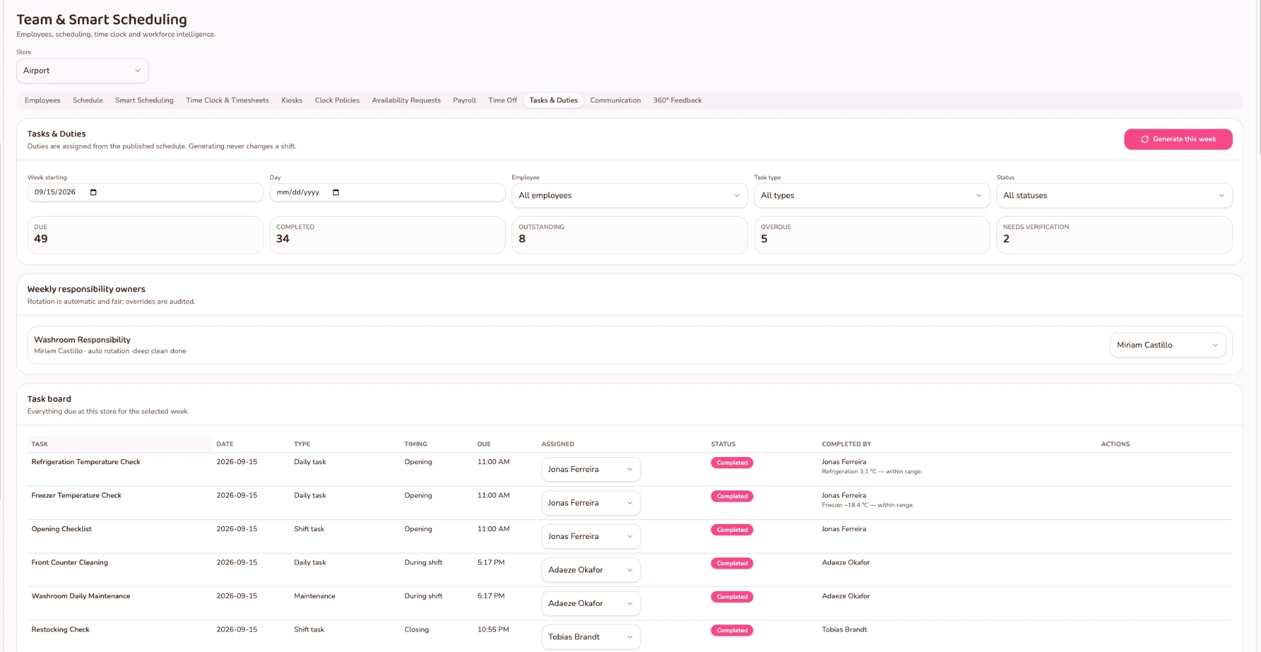The image size is (1261, 652).
Task: Expand the All employees filter dropdown
Action: click(x=629, y=196)
